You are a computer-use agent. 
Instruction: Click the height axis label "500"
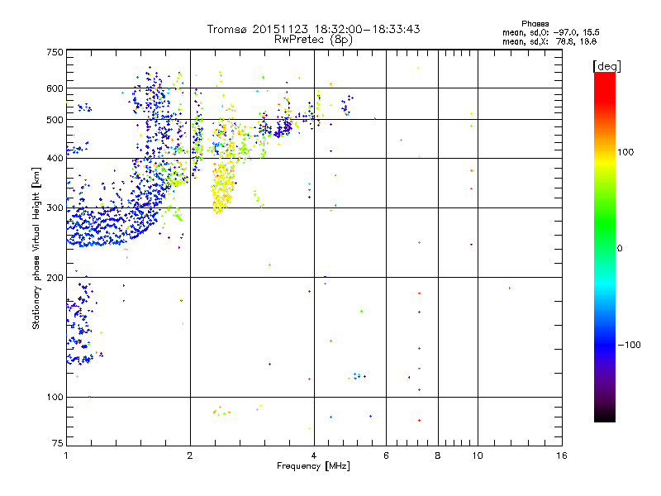[55, 120]
